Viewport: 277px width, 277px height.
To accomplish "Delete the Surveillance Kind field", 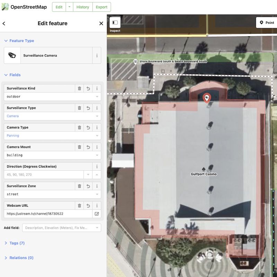I will [x=80, y=88].
